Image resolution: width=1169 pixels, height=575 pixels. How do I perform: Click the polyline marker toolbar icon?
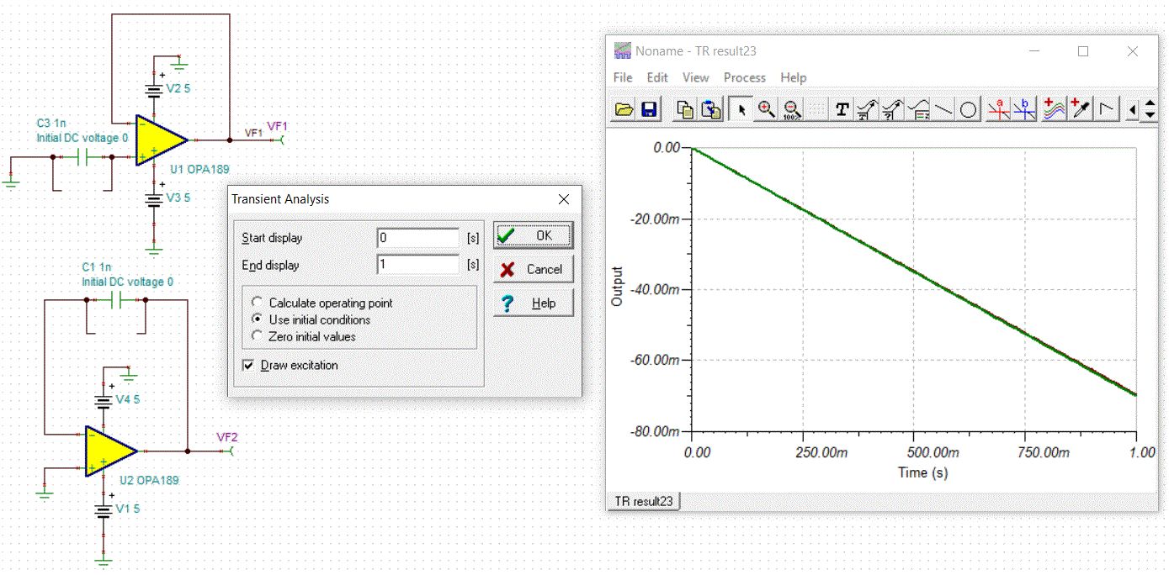click(x=1106, y=109)
